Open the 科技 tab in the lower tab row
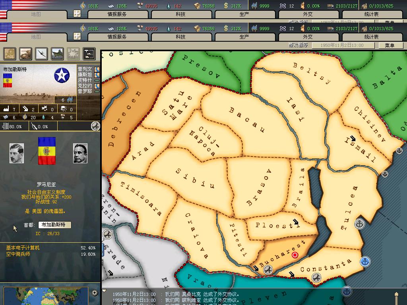The width and height of the screenshot is (407, 305). pos(180,37)
